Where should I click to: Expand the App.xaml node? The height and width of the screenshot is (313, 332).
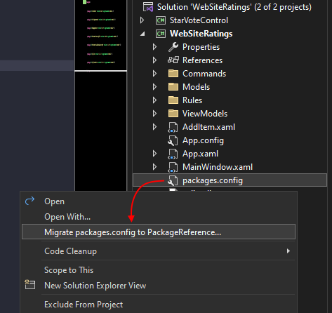click(154, 154)
